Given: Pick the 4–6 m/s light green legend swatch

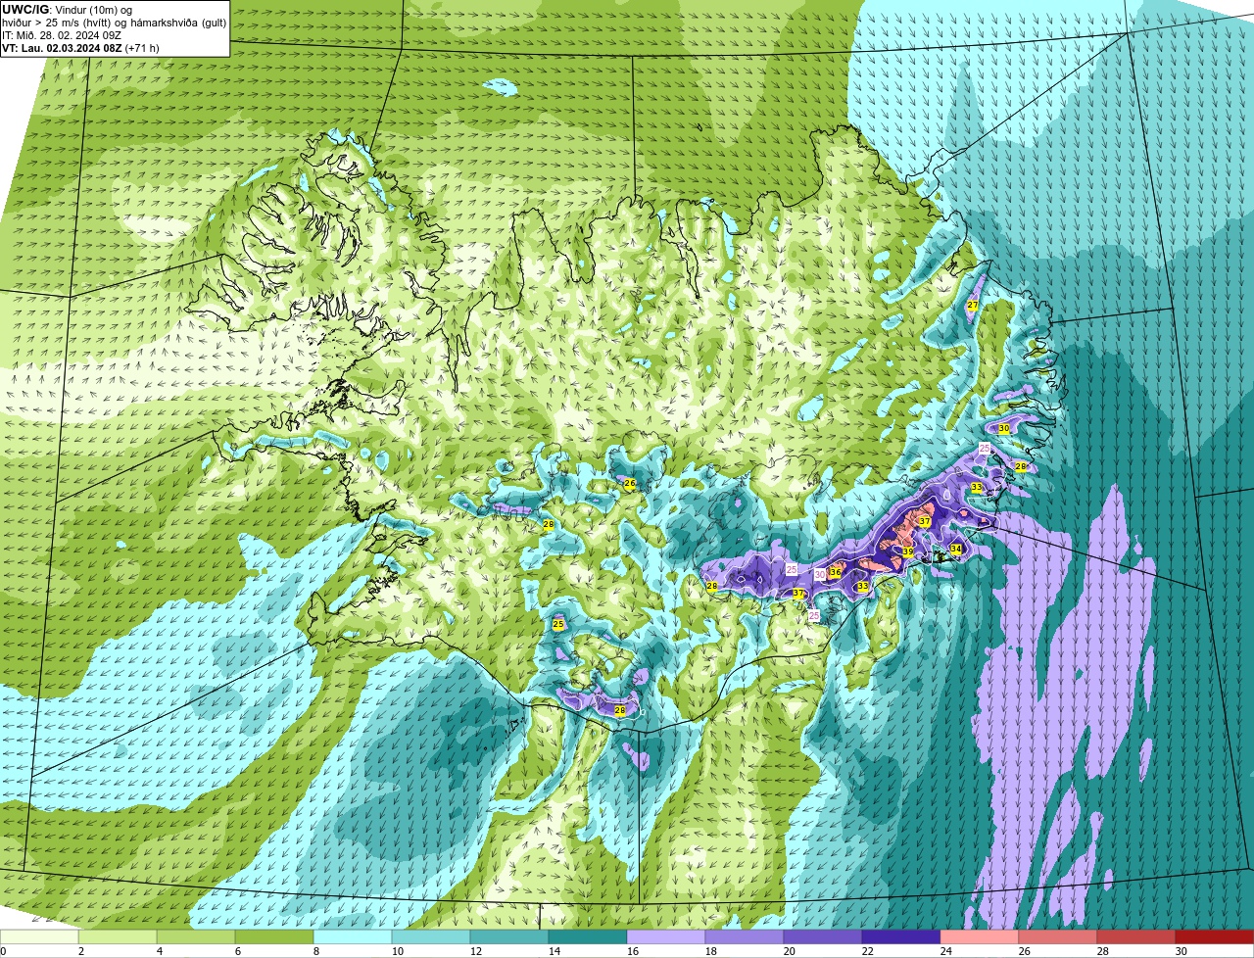Looking at the screenshot, I should coord(196,936).
